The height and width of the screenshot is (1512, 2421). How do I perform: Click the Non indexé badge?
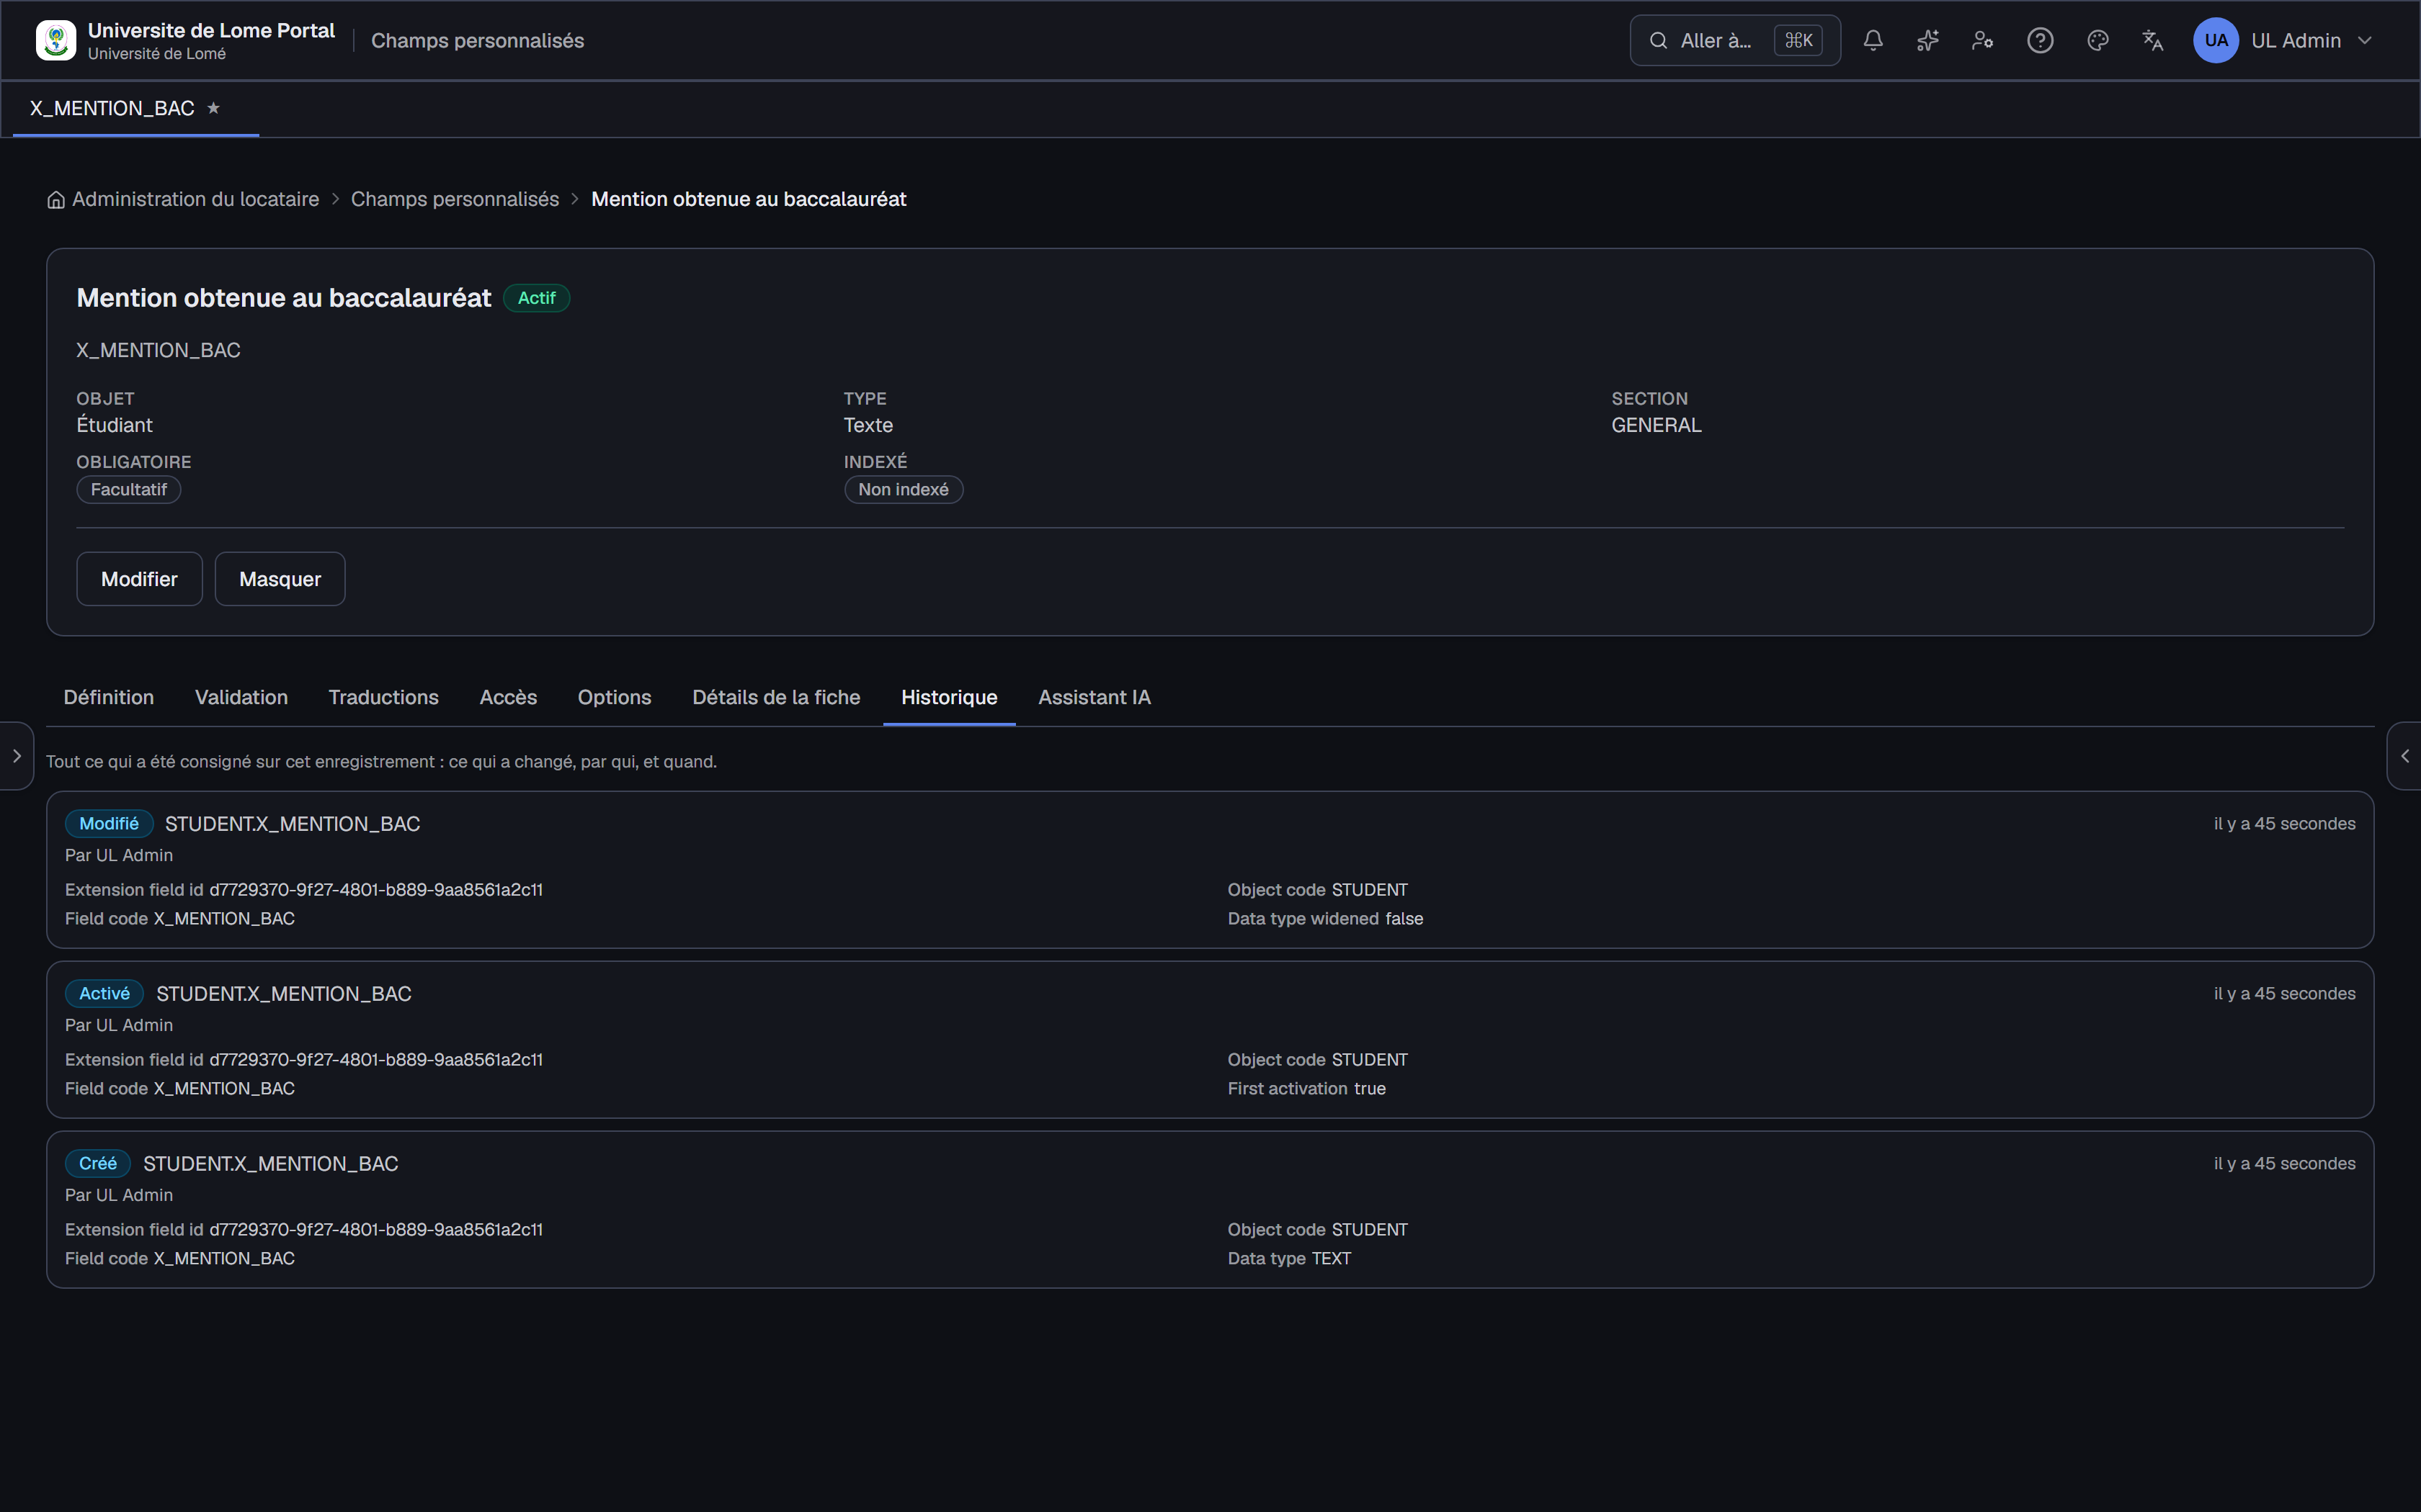point(904,489)
